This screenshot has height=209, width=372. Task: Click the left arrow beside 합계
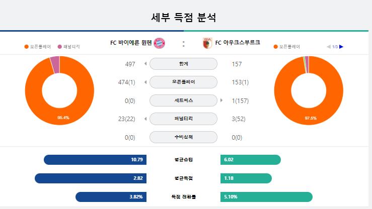[145, 63]
